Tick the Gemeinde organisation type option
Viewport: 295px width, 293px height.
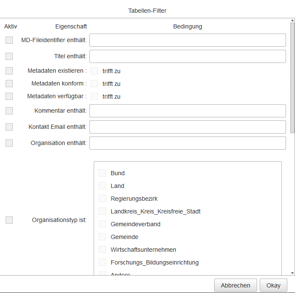103,237
